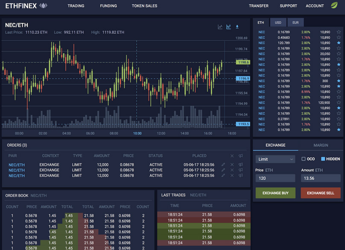345x250 pixels.
Task: Click the Low value 992.11 ETH
Action: click(x=74, y=32)
